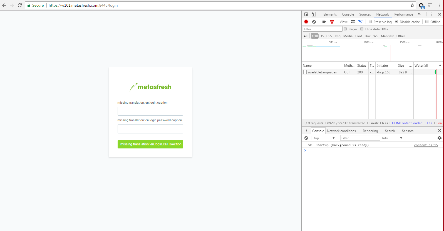Toggle the network filter funnel icon
This screenshot has height=231, width=444.
click(332, 22)
